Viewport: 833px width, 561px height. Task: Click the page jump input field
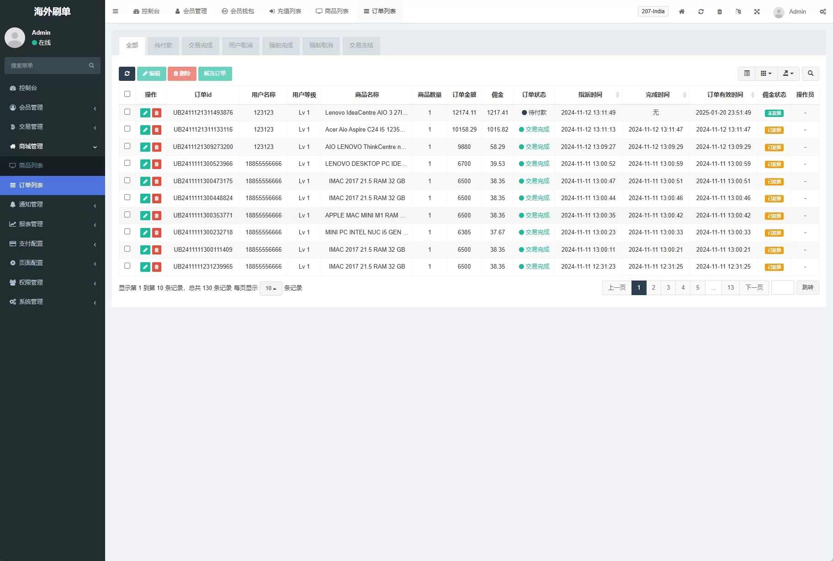782,288
